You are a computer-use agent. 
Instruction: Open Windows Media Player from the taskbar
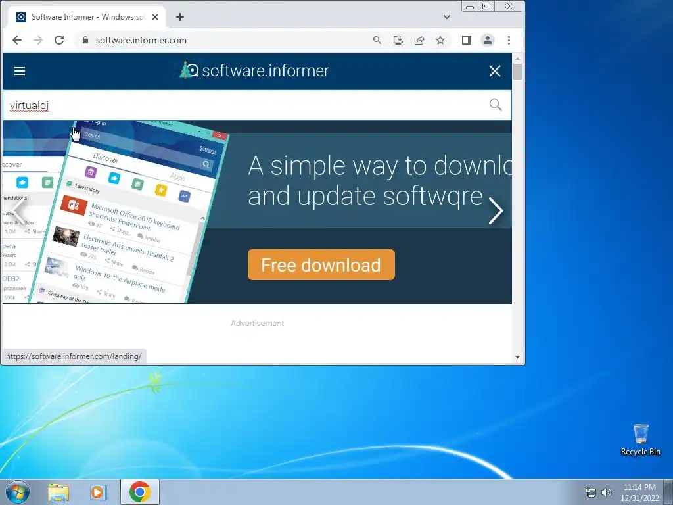click(99, 493)
